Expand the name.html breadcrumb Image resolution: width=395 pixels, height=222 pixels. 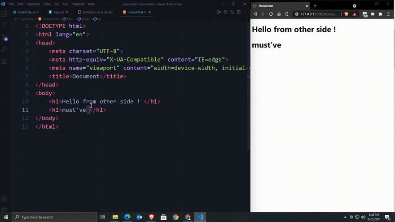48,19
